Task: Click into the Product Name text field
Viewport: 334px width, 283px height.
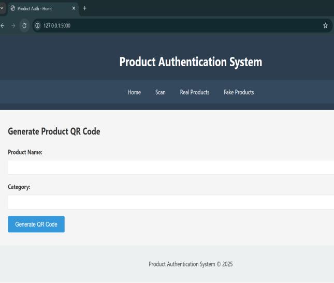Action: (171, 168)
